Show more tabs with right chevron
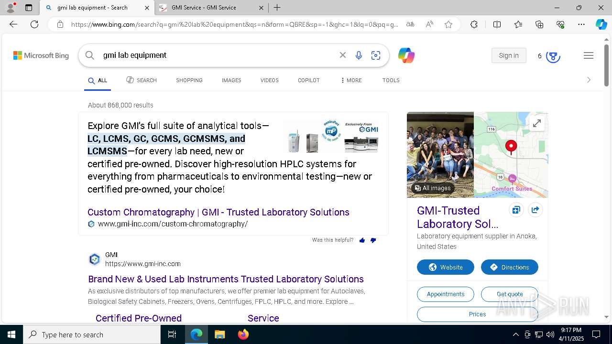The image size is (612, 344). 589,80
